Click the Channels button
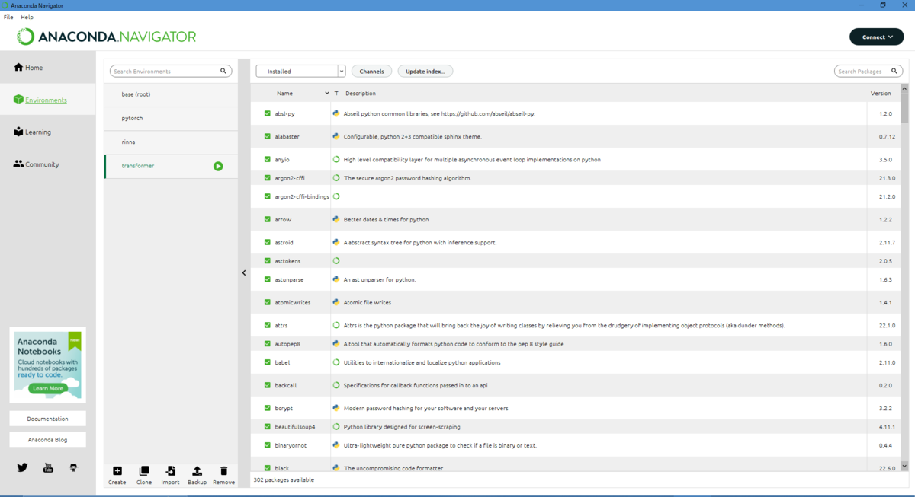The width and height of the screenshot is (915, 497). (371, 71)
